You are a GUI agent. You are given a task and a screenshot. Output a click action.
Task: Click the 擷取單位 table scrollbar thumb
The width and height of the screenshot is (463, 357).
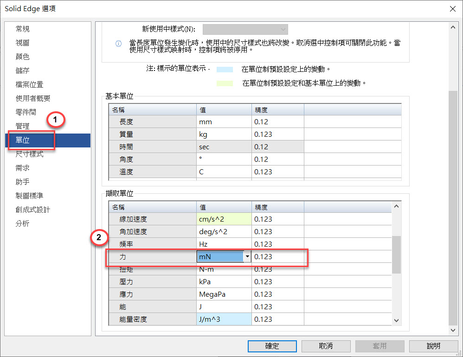[396, 255]
